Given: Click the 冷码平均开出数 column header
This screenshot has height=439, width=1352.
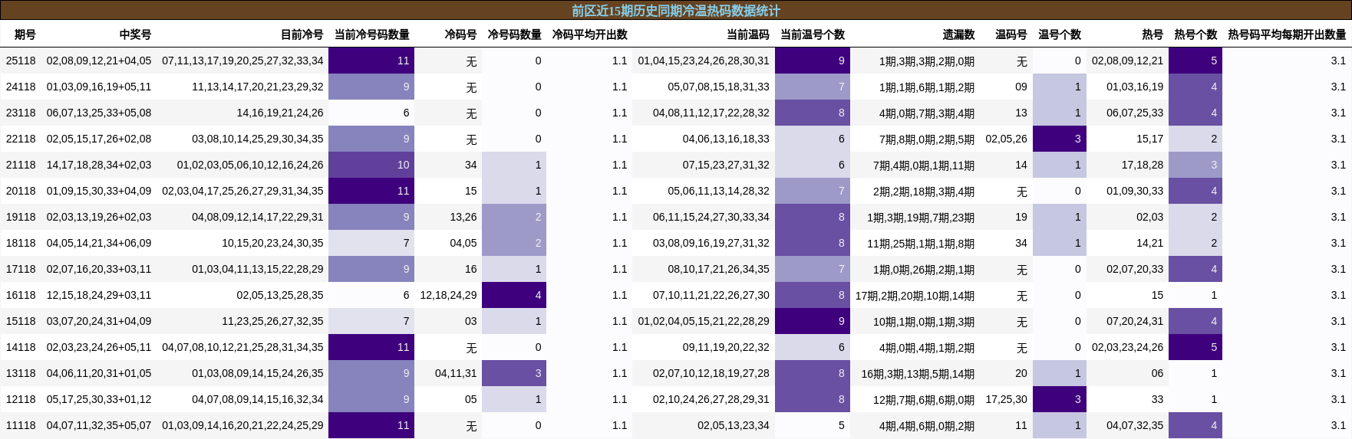Looking at the screenshot, I should point(589,34).
